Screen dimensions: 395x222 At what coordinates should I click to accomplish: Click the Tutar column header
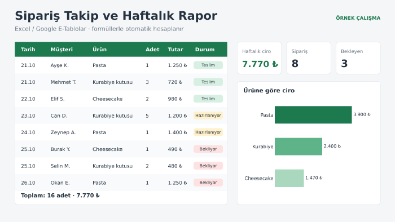[175, 50]
